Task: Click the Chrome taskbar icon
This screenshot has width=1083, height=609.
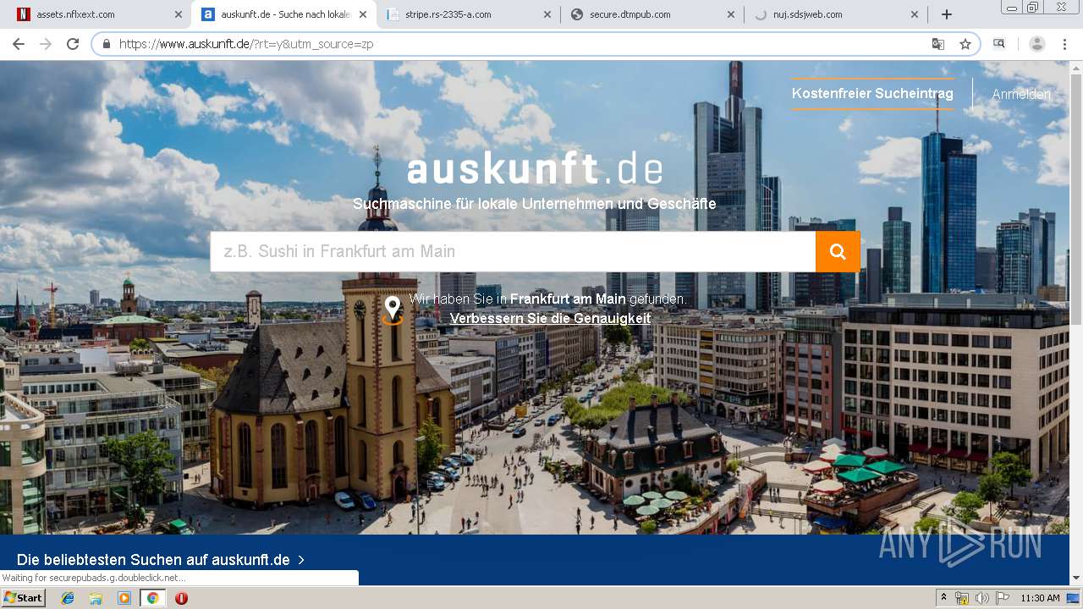Action: pos(152,598)
